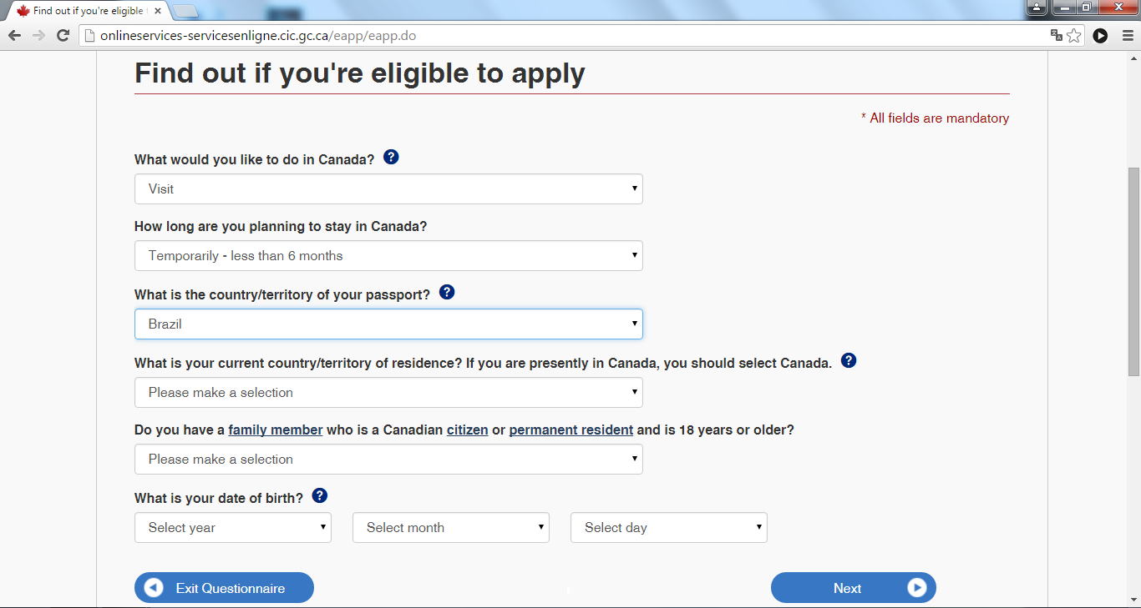The height and width of the screenshot is (608, 1141).
Task: Open the passport country dropdown showing Brazil
Action: [388, 324]
